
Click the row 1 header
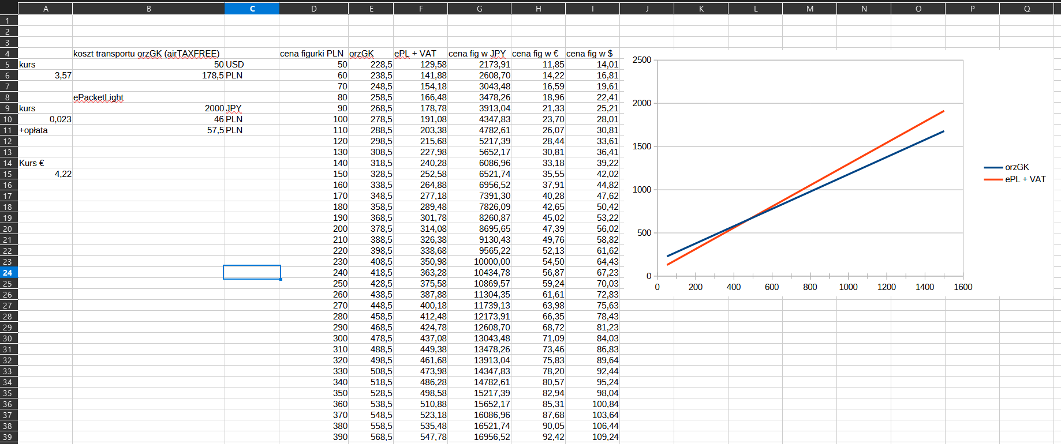8,21
